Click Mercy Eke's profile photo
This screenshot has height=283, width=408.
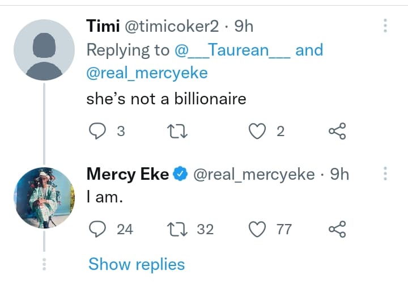44,198
